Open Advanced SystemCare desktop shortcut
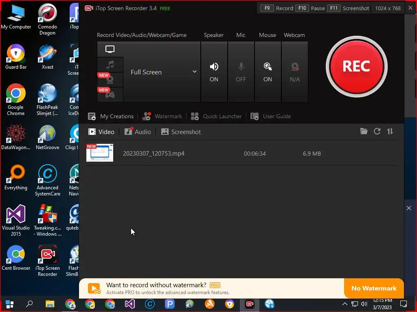417x312 pixels. click(47, 180)
